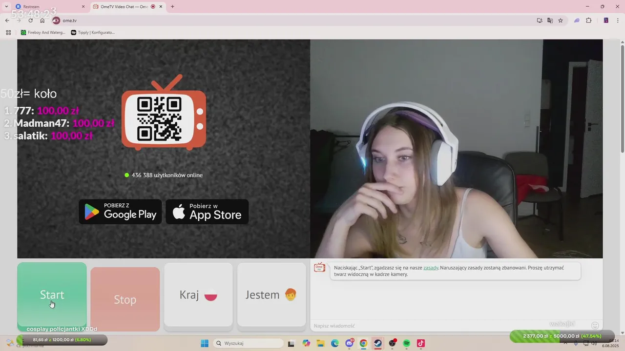The height and width of the screenshot is (351, 625).
Task: Click the red Stop button
Action: click(x=125, y=299)
